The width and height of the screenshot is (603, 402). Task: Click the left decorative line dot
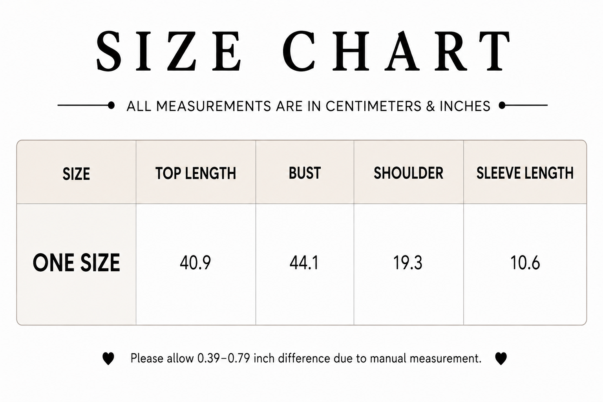111,105
